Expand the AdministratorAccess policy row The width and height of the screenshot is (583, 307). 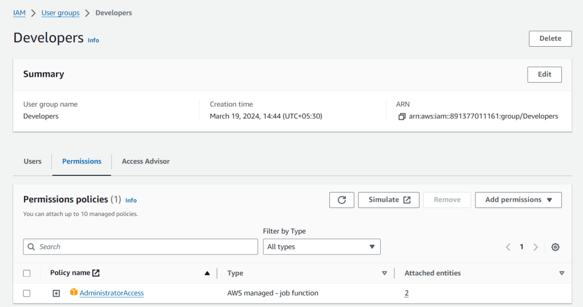tap(56, 293)
